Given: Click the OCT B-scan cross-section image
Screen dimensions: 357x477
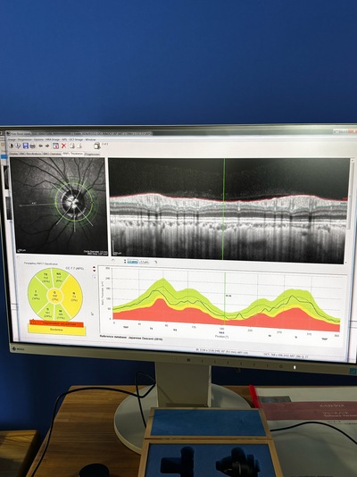Looking at the screenshot, I should pyautogui.click(x=228, y=210).
